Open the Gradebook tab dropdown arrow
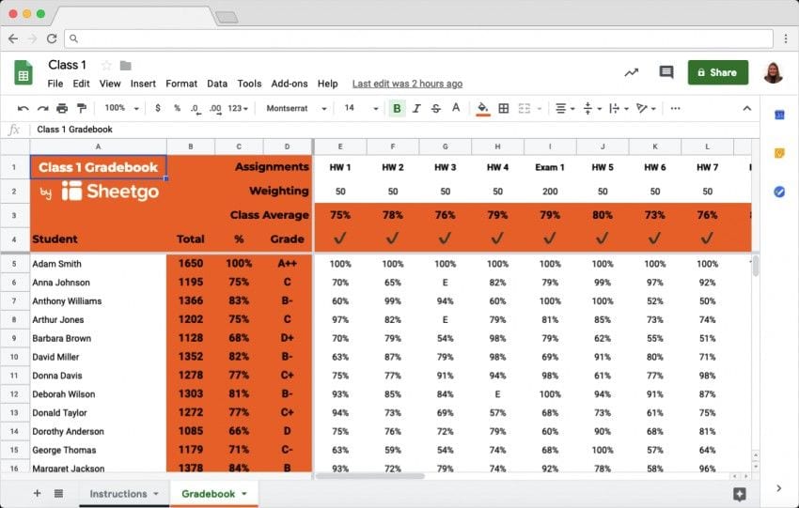This screenshot has width=799, height=508. [x=244, y=494]
